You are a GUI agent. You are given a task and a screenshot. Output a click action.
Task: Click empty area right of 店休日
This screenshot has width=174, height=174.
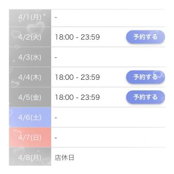(119, 157)
